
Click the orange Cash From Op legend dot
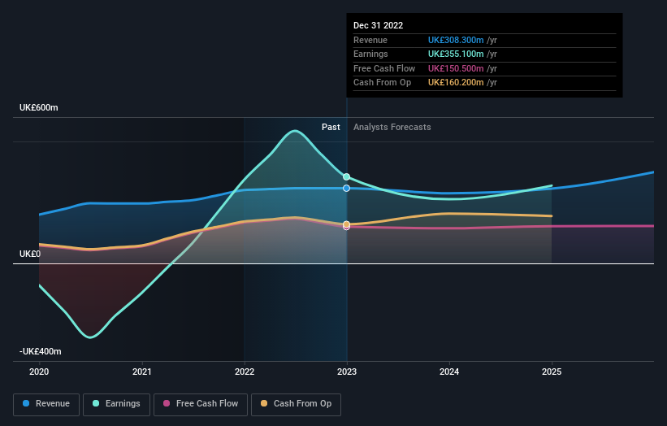(264, 403)
